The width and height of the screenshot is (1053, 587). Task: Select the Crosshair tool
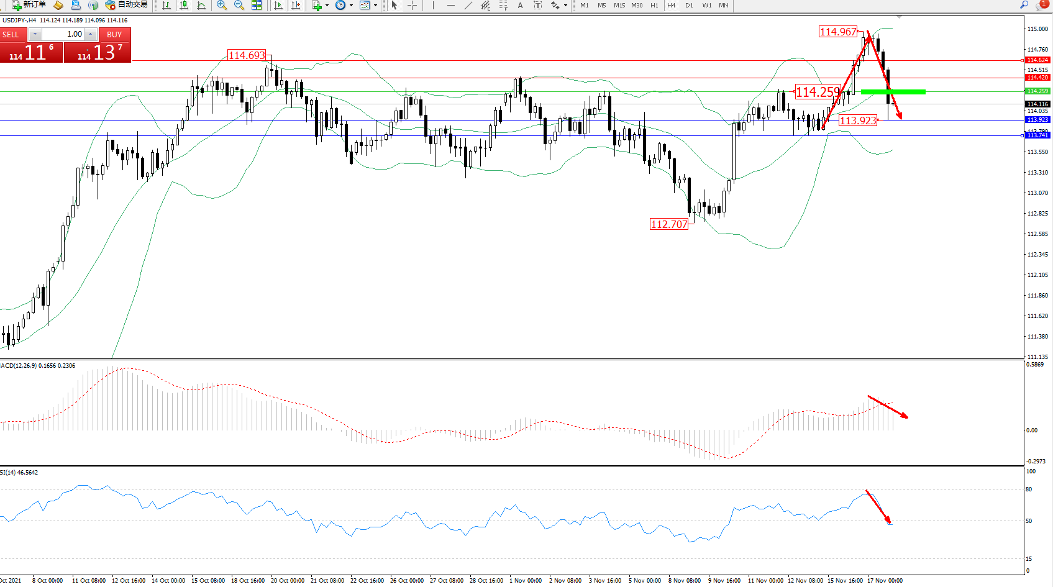click(x=412, y=5)
